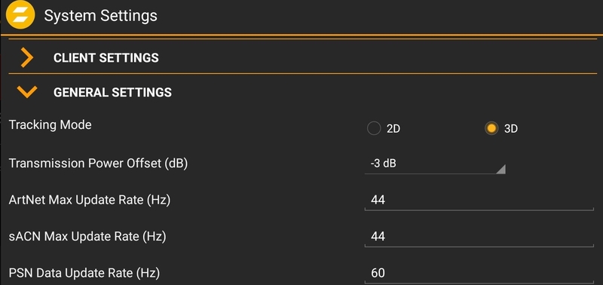
Task: Click the 3D option label text
Action: coord(511,128)
